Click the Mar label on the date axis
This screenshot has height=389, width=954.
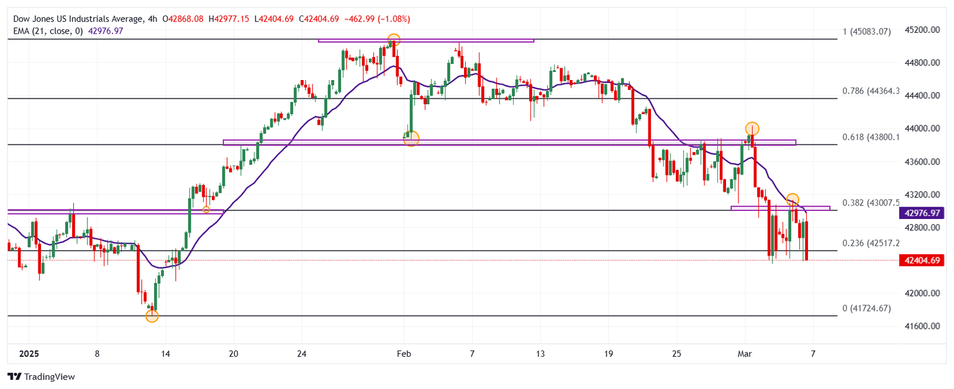click(x=745, y=354)
